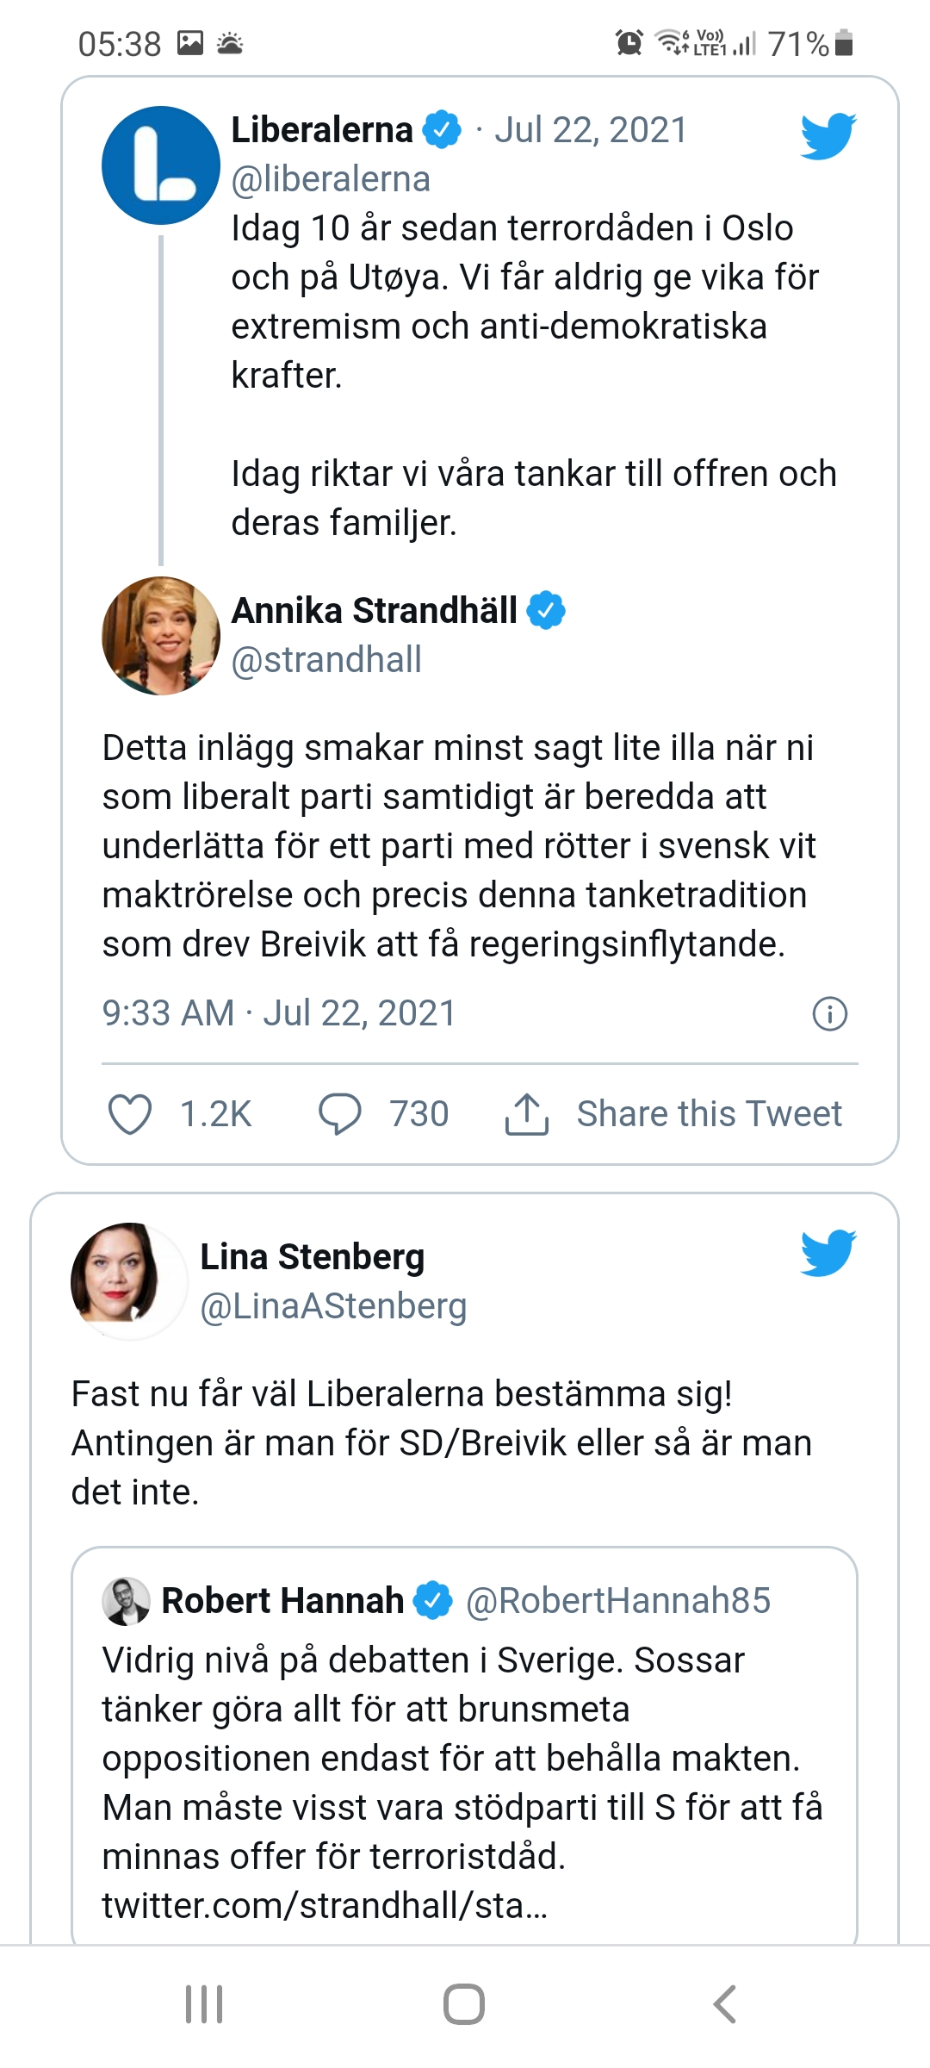Open Annika Strandhäll's profile photo

[161, 636]
